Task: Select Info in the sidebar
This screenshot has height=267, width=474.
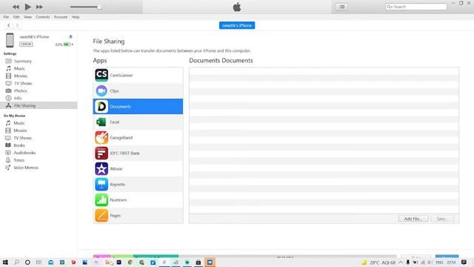Action: click(18, 98)
